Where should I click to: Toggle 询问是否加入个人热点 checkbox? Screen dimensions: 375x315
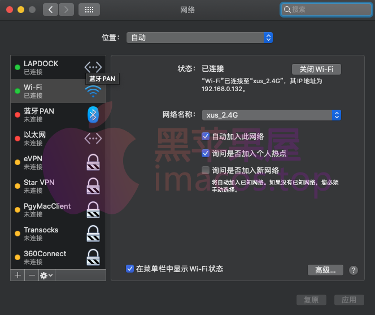pos(206,153)
